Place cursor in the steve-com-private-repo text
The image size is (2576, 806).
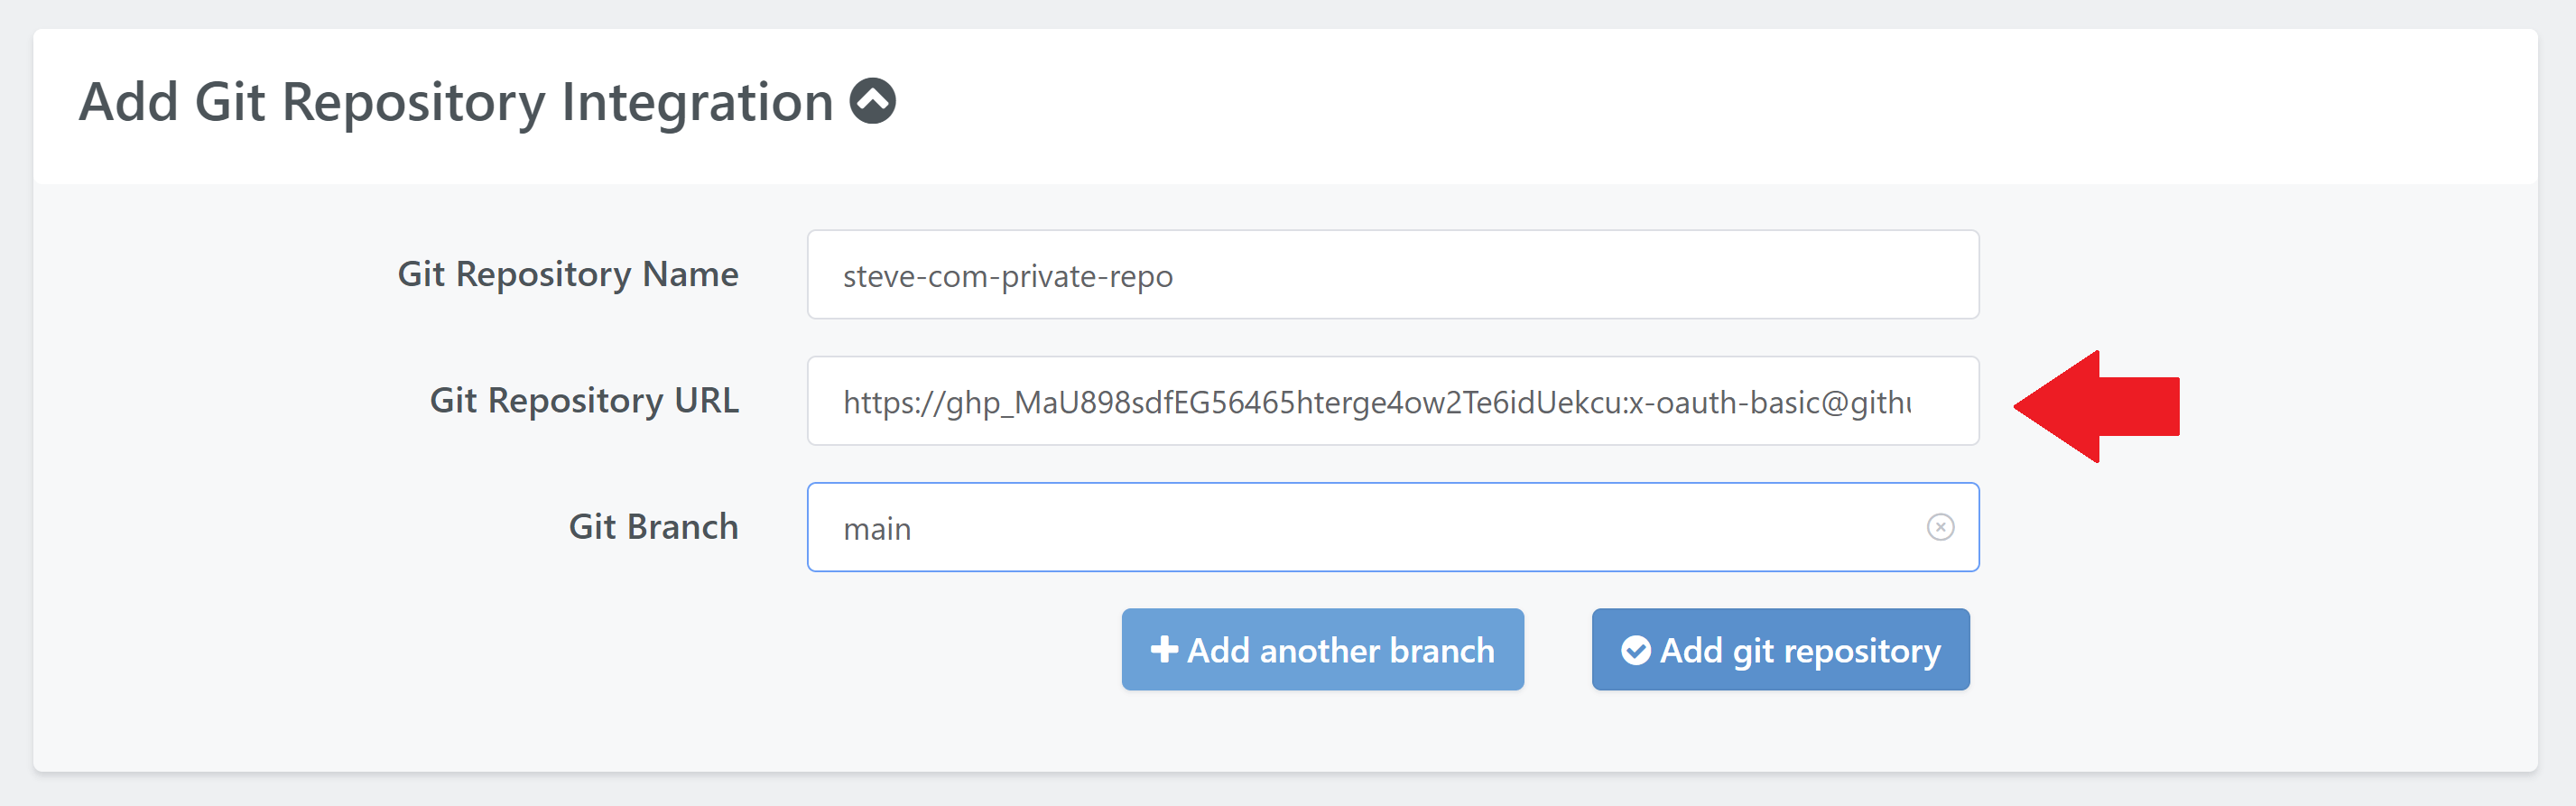point(1007,276)
